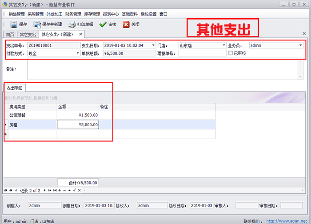
Task: Expand the 门店 store dropdown
Action: click(224, 45)
